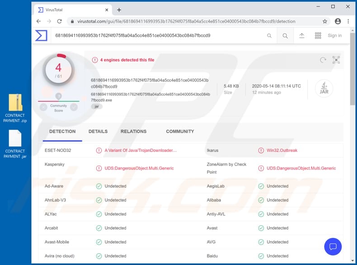Click the detection score circle 4/61
The image size is (357, 265).
coord(58,70)
